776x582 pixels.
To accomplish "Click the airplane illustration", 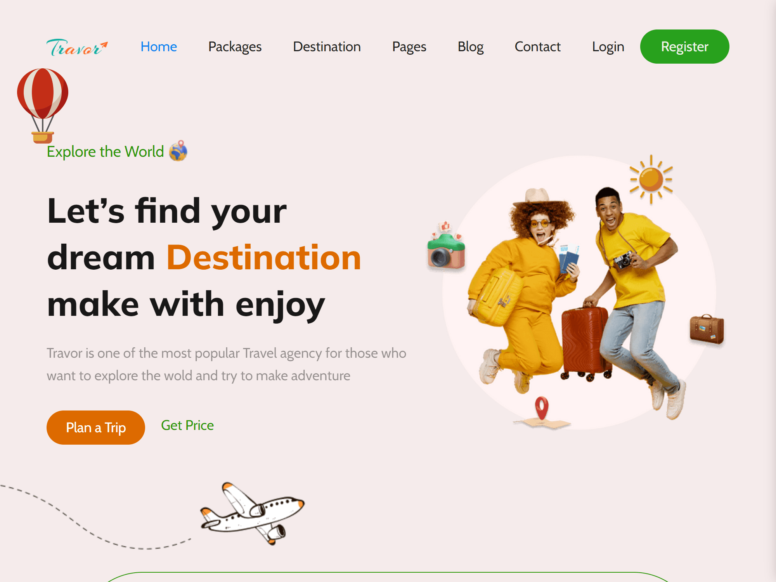I will tap(252, 514).
